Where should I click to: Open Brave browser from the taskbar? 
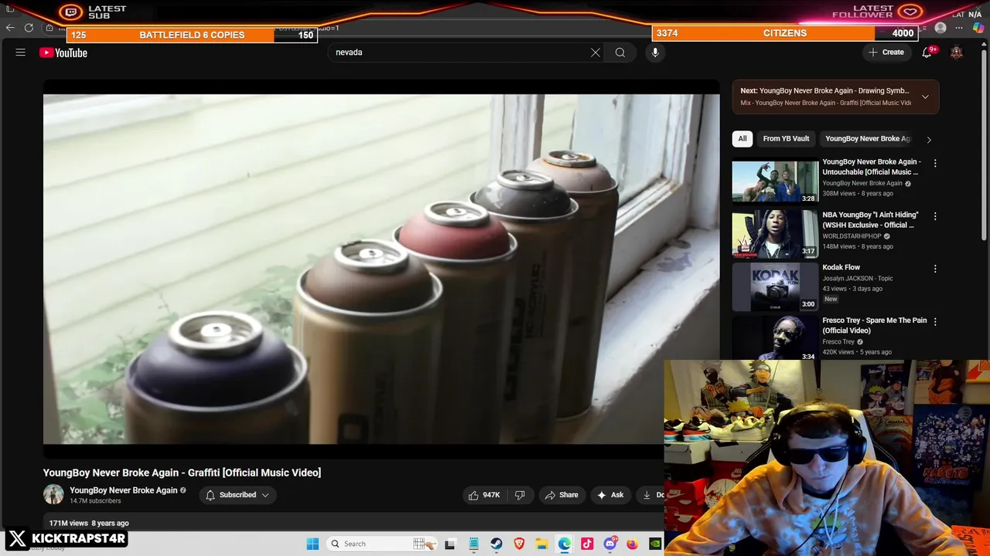[519, 544]
